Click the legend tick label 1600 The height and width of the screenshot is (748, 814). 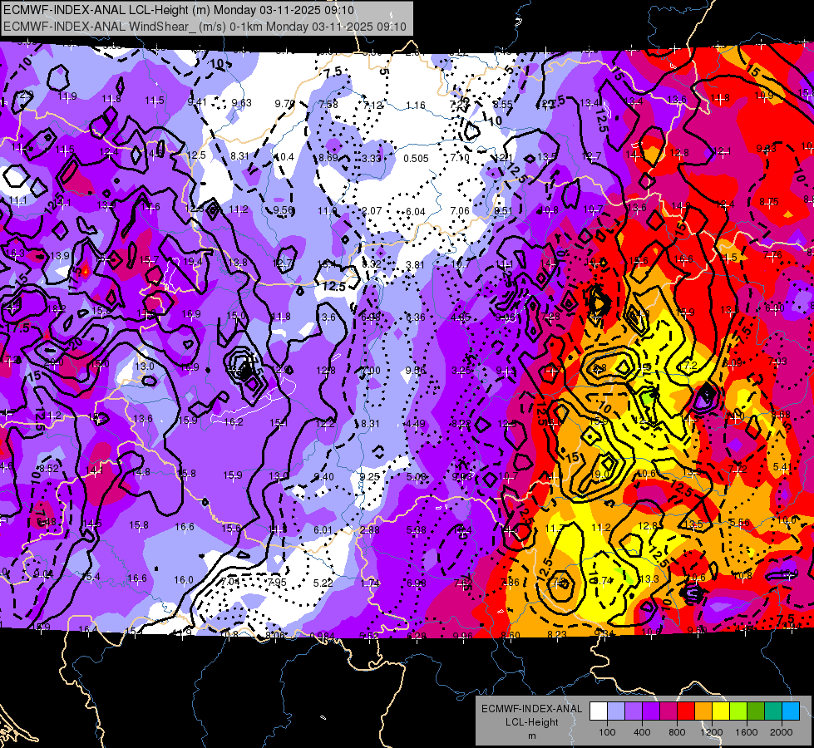747,732
